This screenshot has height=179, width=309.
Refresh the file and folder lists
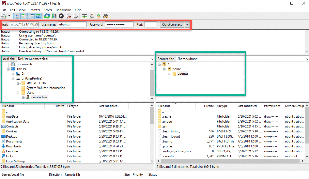(x=47, y=16)
